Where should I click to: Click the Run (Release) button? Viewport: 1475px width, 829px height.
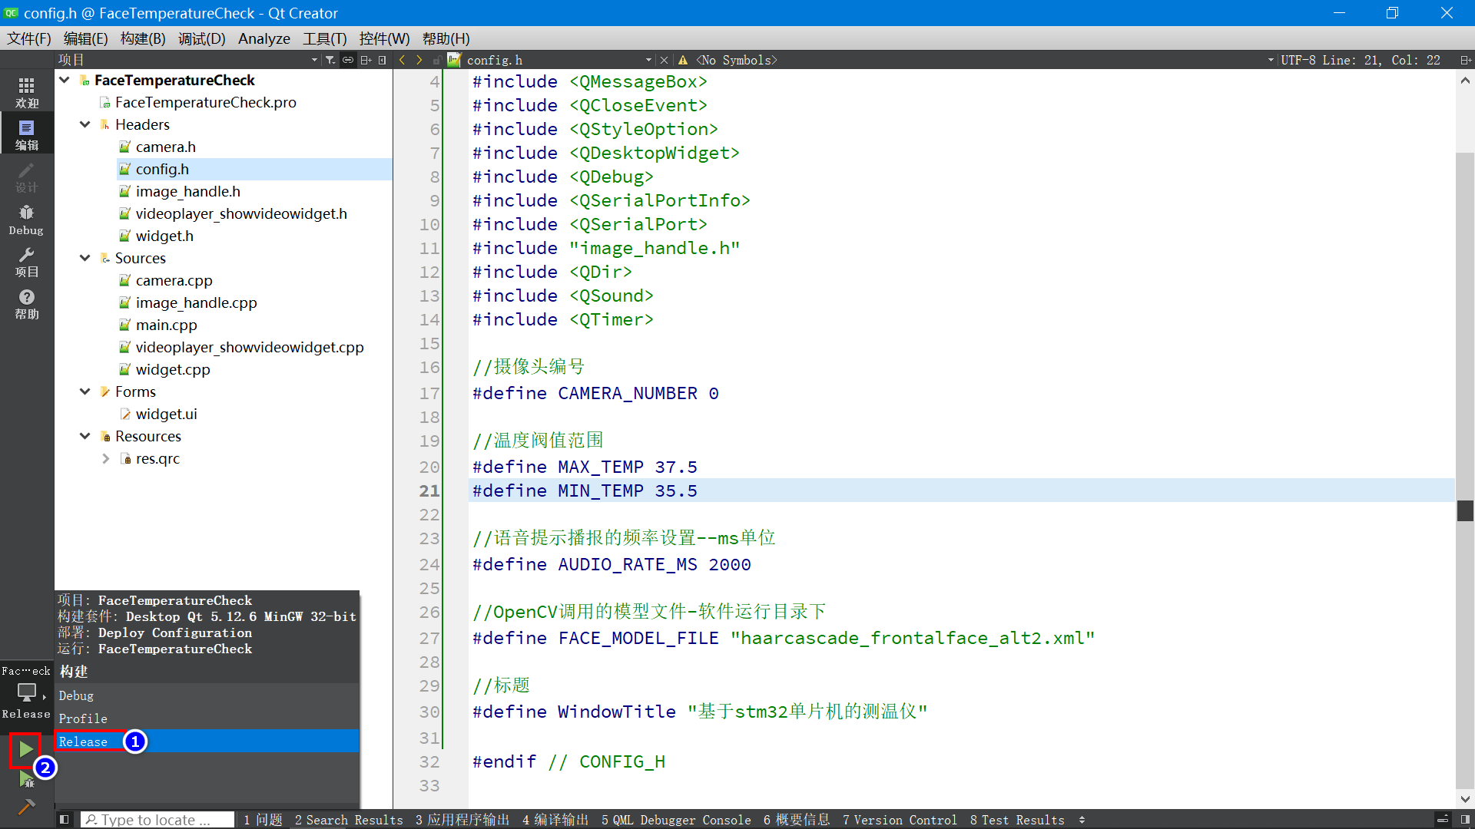(x=25, y=747)
